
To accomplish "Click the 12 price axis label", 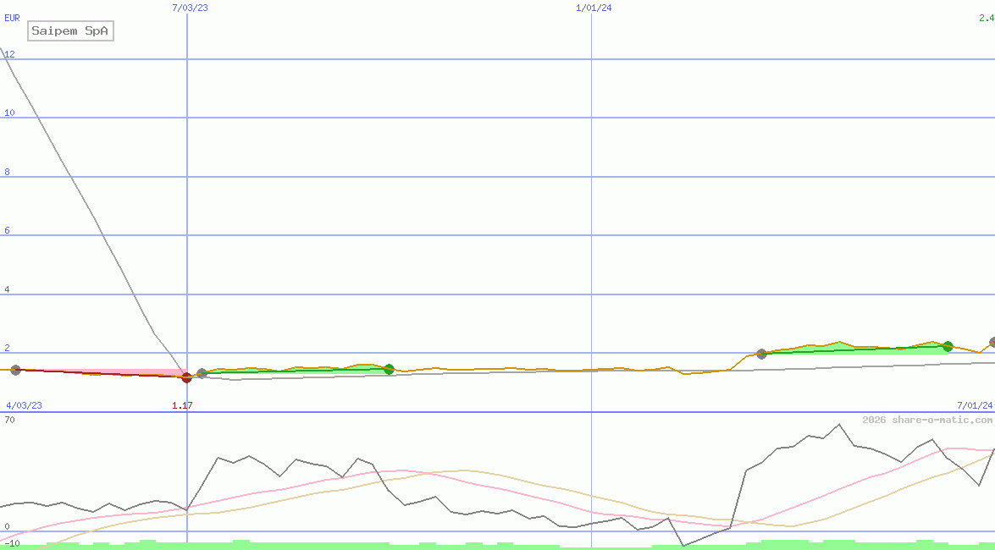I will coord(9,54).
